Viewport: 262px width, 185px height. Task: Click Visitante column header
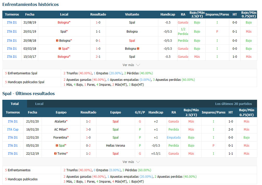132,15
